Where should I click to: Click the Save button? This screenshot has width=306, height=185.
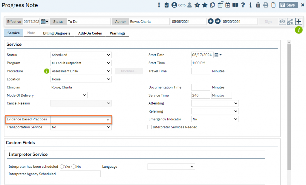coord(288,5)
